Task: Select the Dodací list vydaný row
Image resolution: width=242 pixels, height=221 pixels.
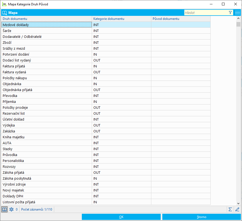Action: click(x=106, y=60)
